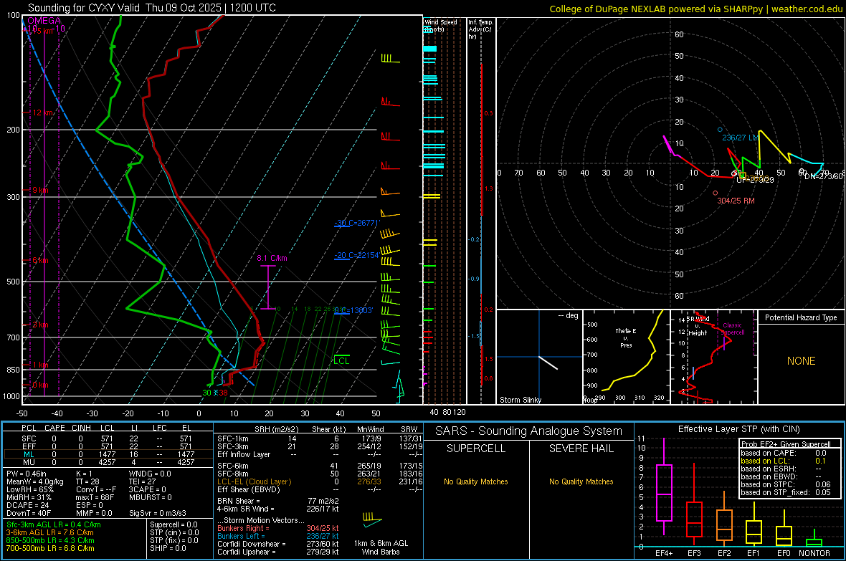Screen dimensions: 846x561
Task: Select the LCL-EL (Cloud Layer) row
Action: coord(320,481)
